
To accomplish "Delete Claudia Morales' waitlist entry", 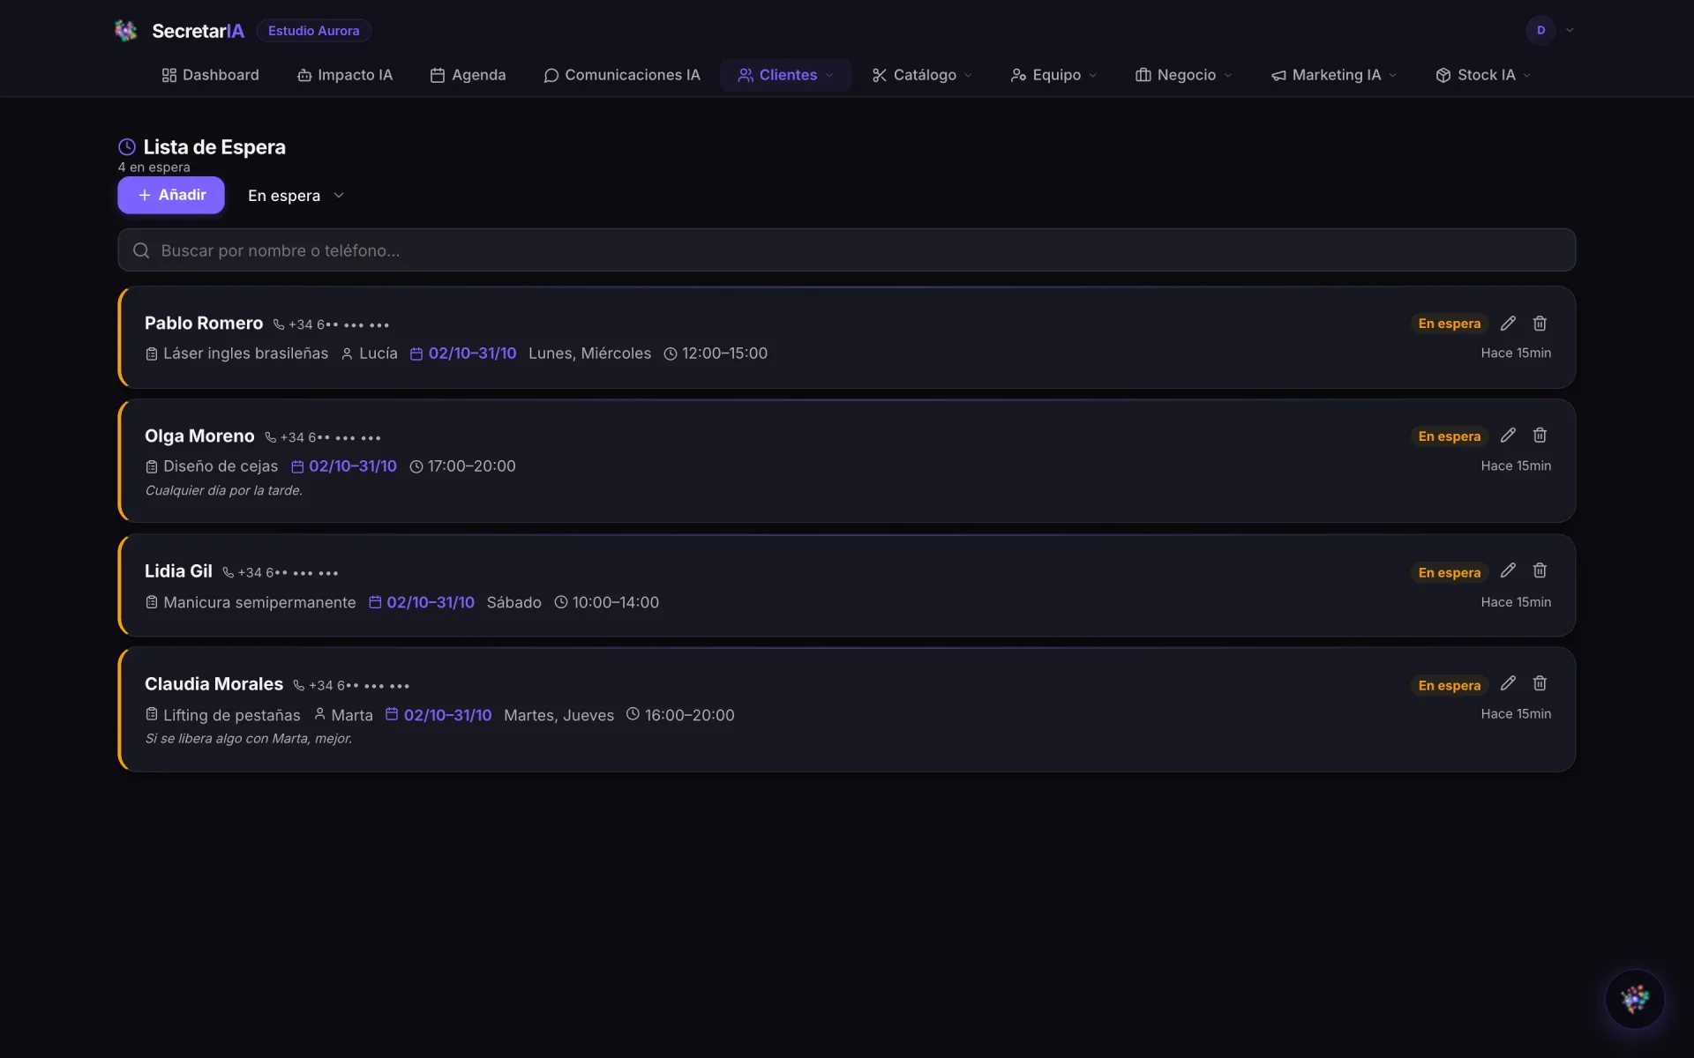I will tap(1540, 684).
